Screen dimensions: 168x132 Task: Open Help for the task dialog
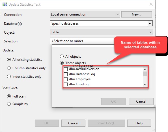point(139,123)
